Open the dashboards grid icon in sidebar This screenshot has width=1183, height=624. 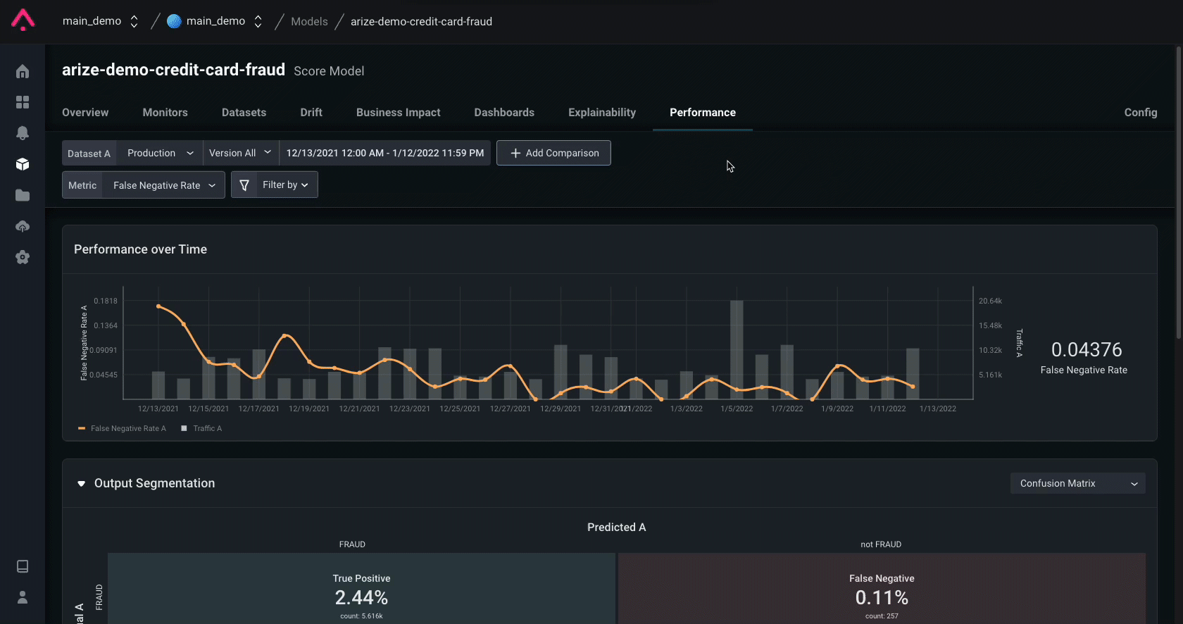tap(23, 102)
